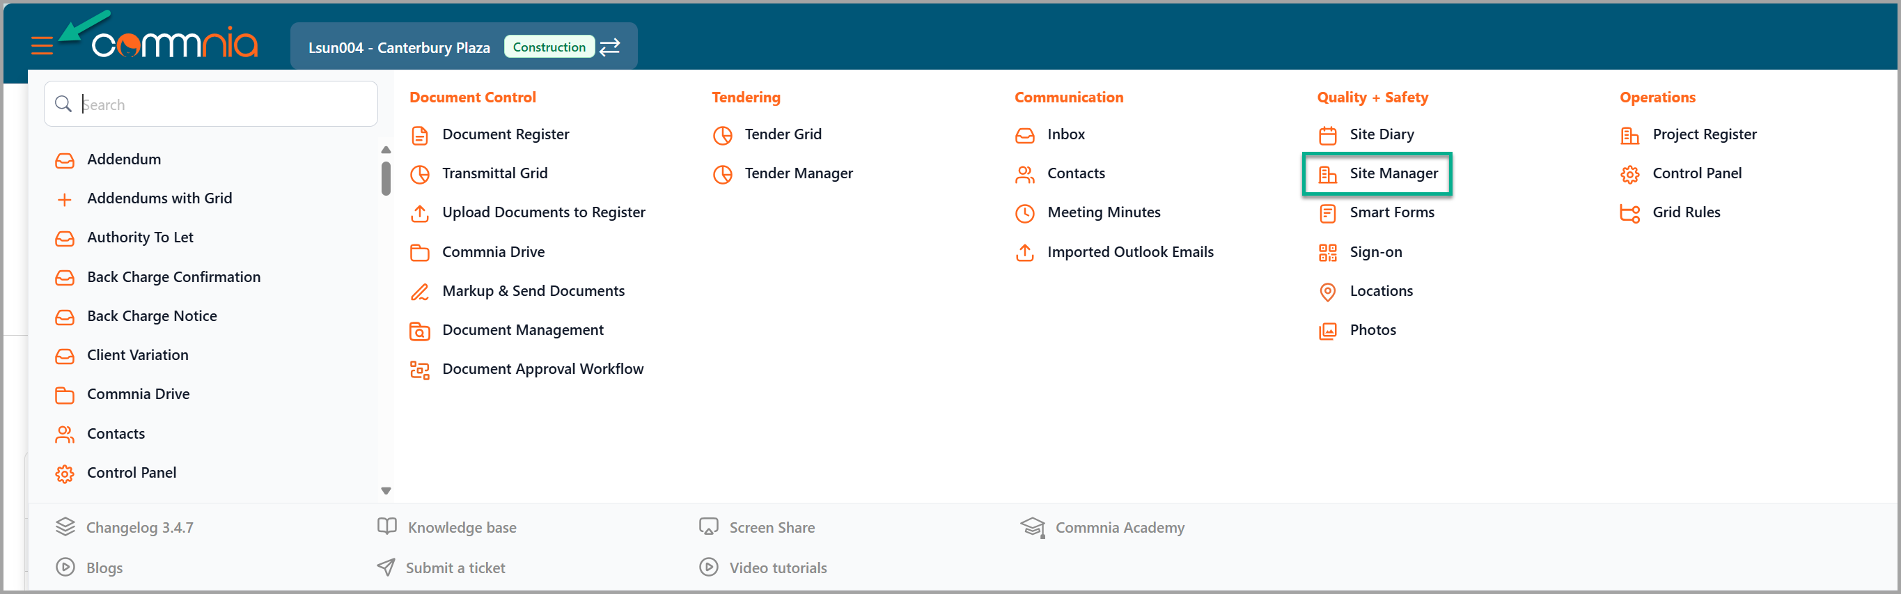Click the Site Diary calendar icon
This screenshot has width=1901, height=594.
pyautogui.click(x=1328, y=136)
